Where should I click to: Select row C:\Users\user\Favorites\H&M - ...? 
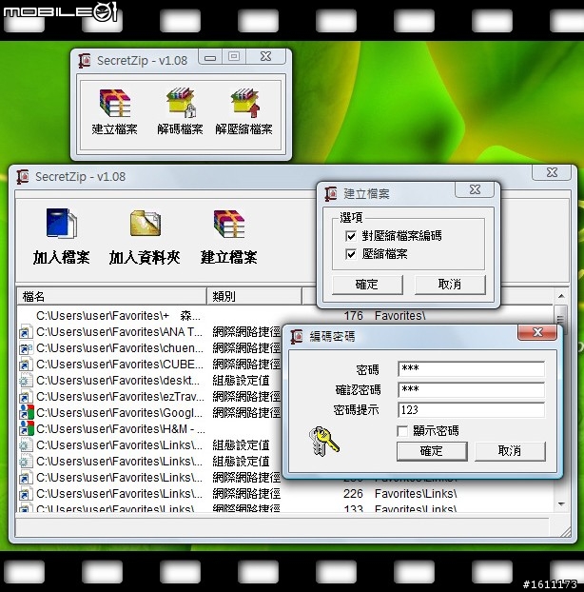click(x=121, y=429)
